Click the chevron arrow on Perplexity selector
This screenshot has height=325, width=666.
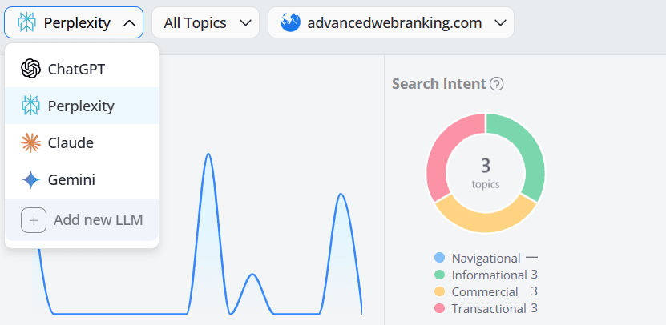pos(129,23)
